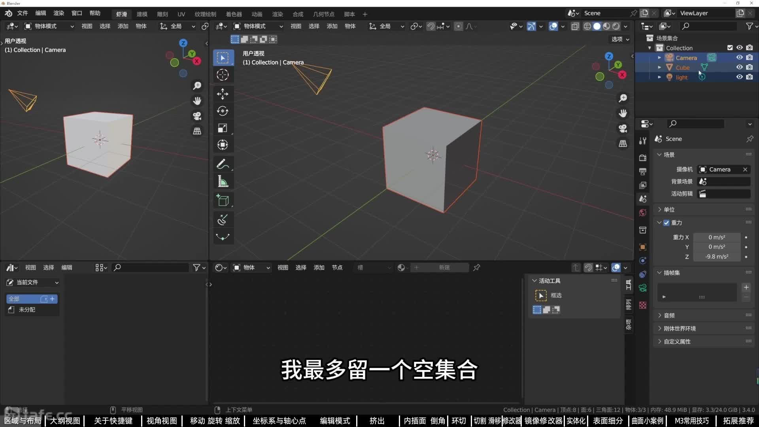
Task: Open the Physics properties tab
Action: [x=643, y=261]
